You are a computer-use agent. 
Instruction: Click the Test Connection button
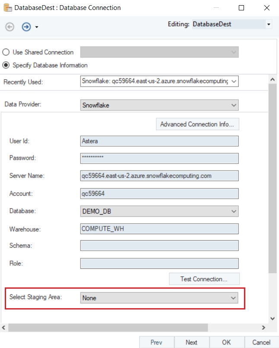pos(204,279)
